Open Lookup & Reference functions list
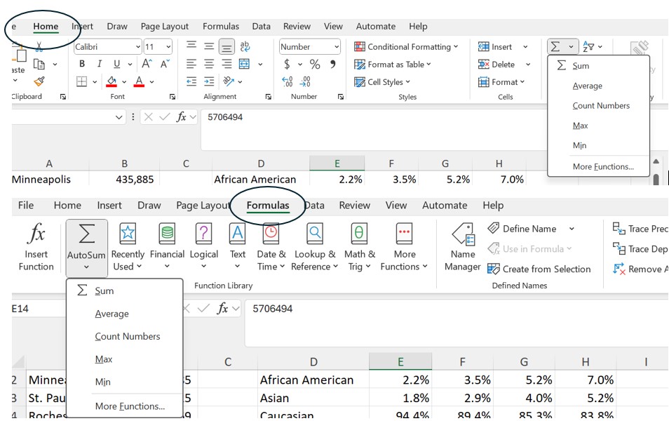669x421 pixels. pos(315,247)
